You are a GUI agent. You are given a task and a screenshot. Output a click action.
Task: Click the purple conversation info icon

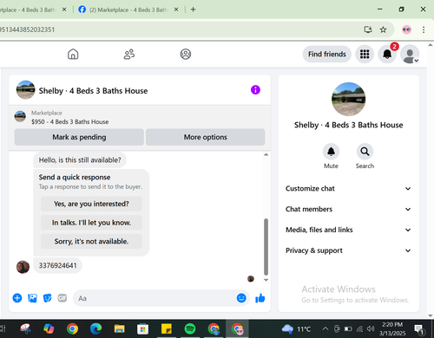(x=255, y=90)
